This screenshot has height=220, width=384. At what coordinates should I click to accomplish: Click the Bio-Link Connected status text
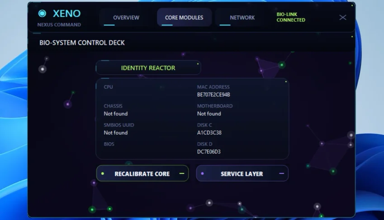coord(291,17)
